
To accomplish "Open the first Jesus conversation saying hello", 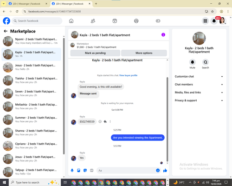I will pos(31,67).
